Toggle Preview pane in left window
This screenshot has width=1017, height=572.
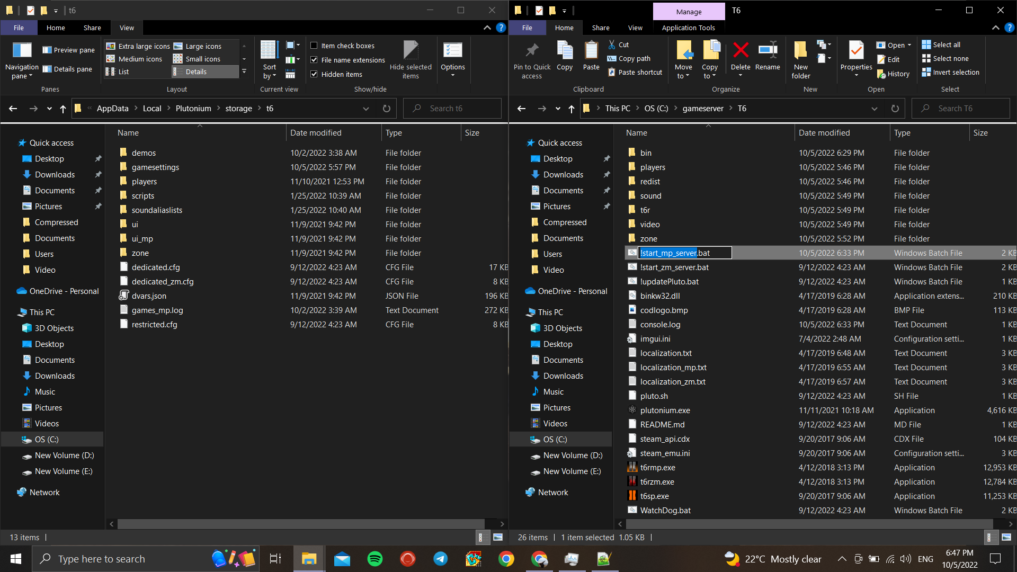68,50
